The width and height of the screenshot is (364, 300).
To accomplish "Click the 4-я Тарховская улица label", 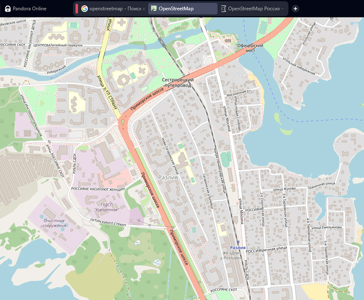I will tap(308, 235).
